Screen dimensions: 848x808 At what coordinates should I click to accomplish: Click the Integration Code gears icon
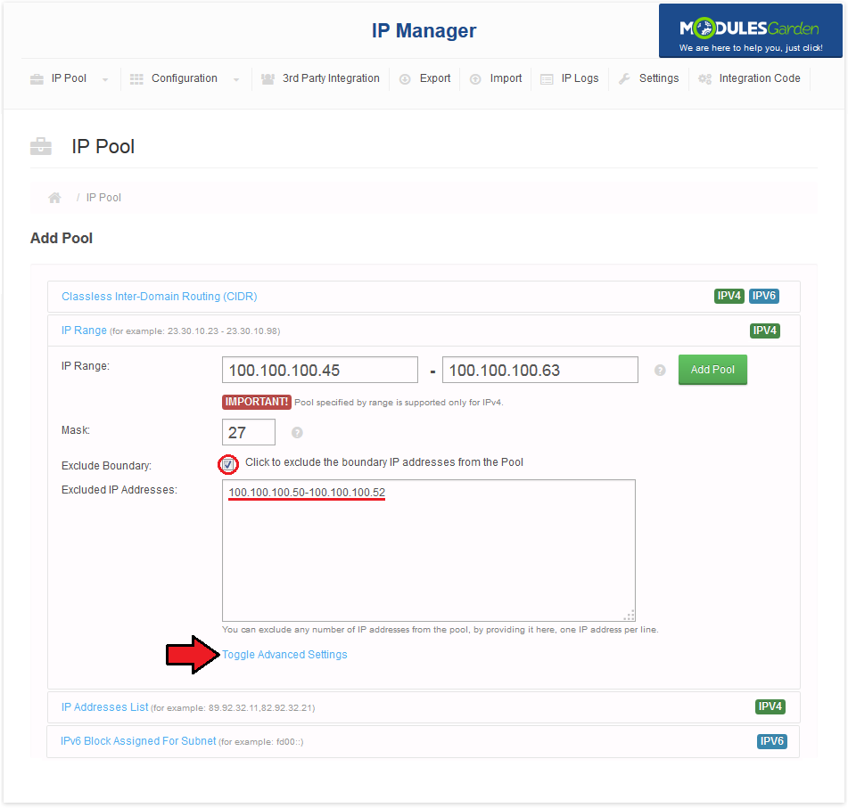(704, 79)
